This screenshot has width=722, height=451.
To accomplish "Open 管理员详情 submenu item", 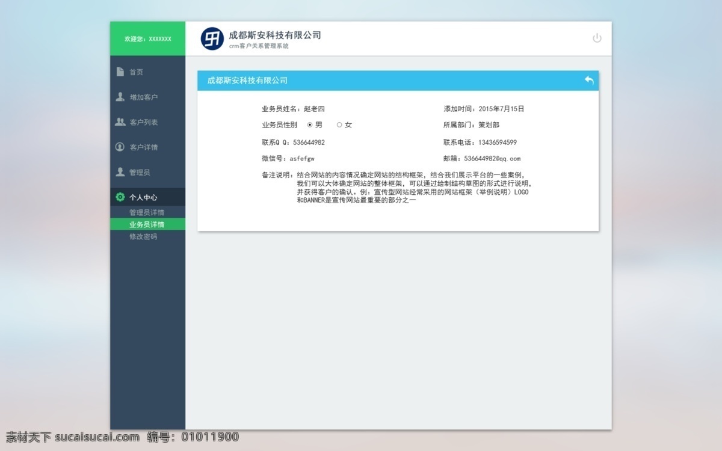I will [x=147, y=212].
